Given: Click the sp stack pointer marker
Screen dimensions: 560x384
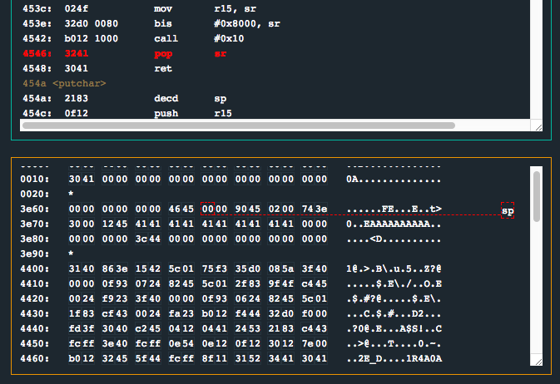Looking at the screenshot, I should (507, 211).
